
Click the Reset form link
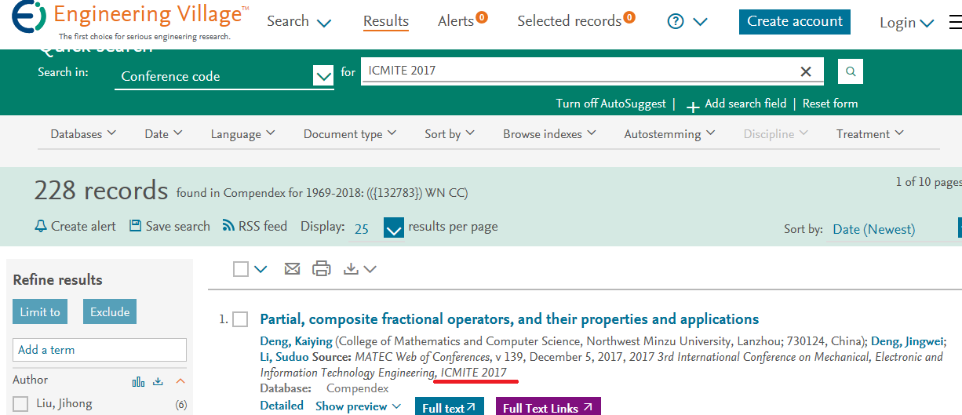(830, 104)
